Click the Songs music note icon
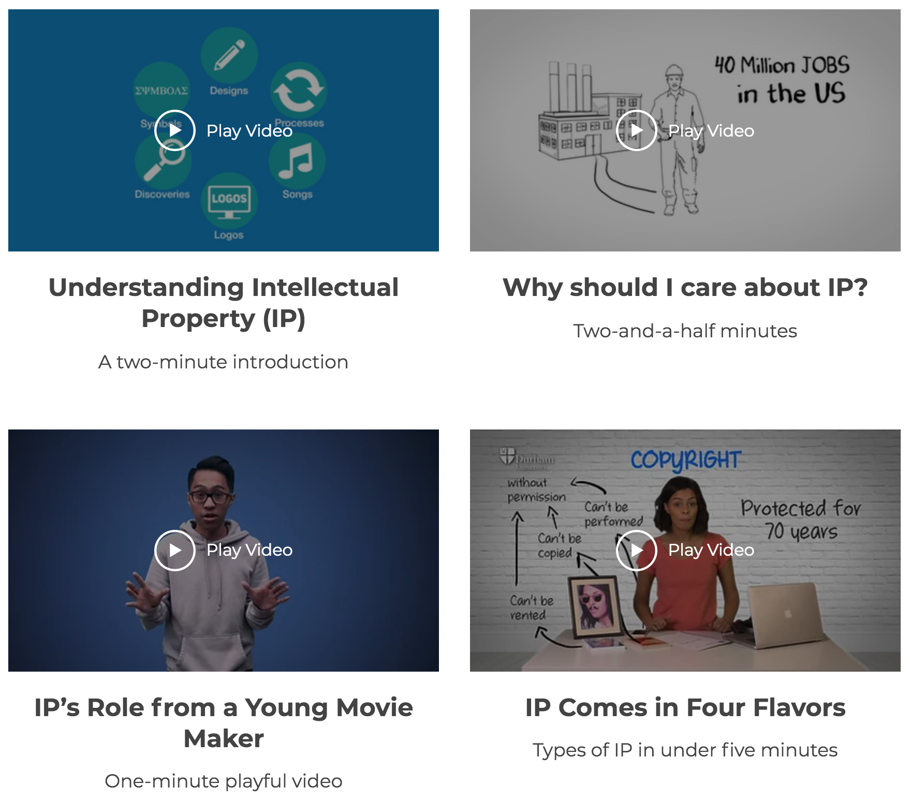The width and height of the screenshot is (910, 801). click(297, 161)
